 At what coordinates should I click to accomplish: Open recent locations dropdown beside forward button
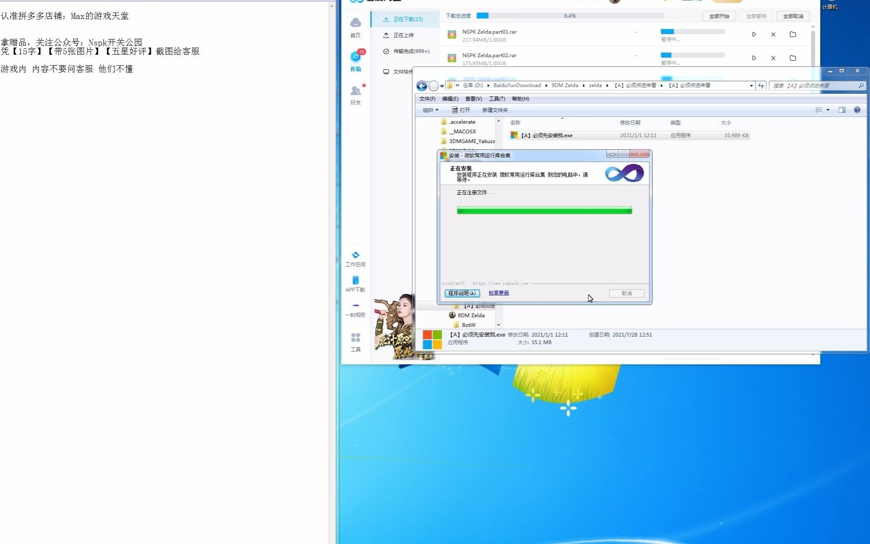click(x=442, y=86)
